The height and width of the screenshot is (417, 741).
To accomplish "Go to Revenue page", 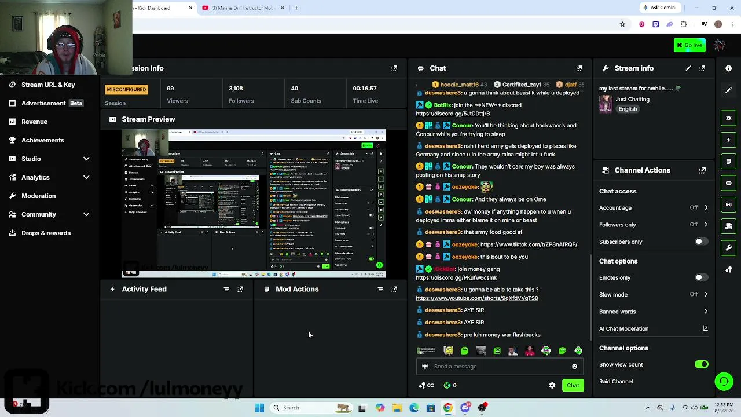I will tap(34, 122).
